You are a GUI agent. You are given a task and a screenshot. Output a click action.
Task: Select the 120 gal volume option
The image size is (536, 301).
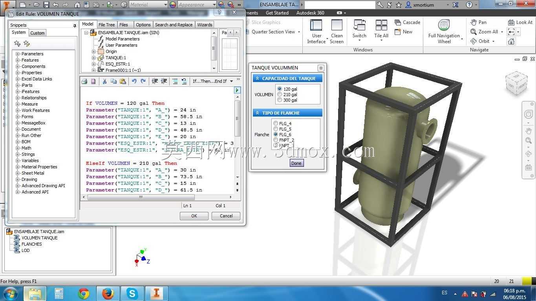coord(287,89)
